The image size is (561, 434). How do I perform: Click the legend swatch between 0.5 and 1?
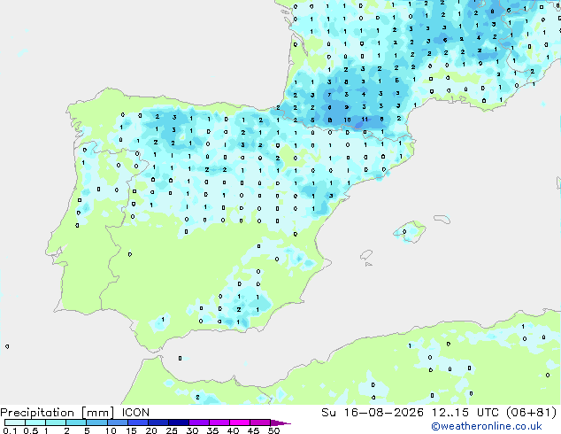coord(35,422)
